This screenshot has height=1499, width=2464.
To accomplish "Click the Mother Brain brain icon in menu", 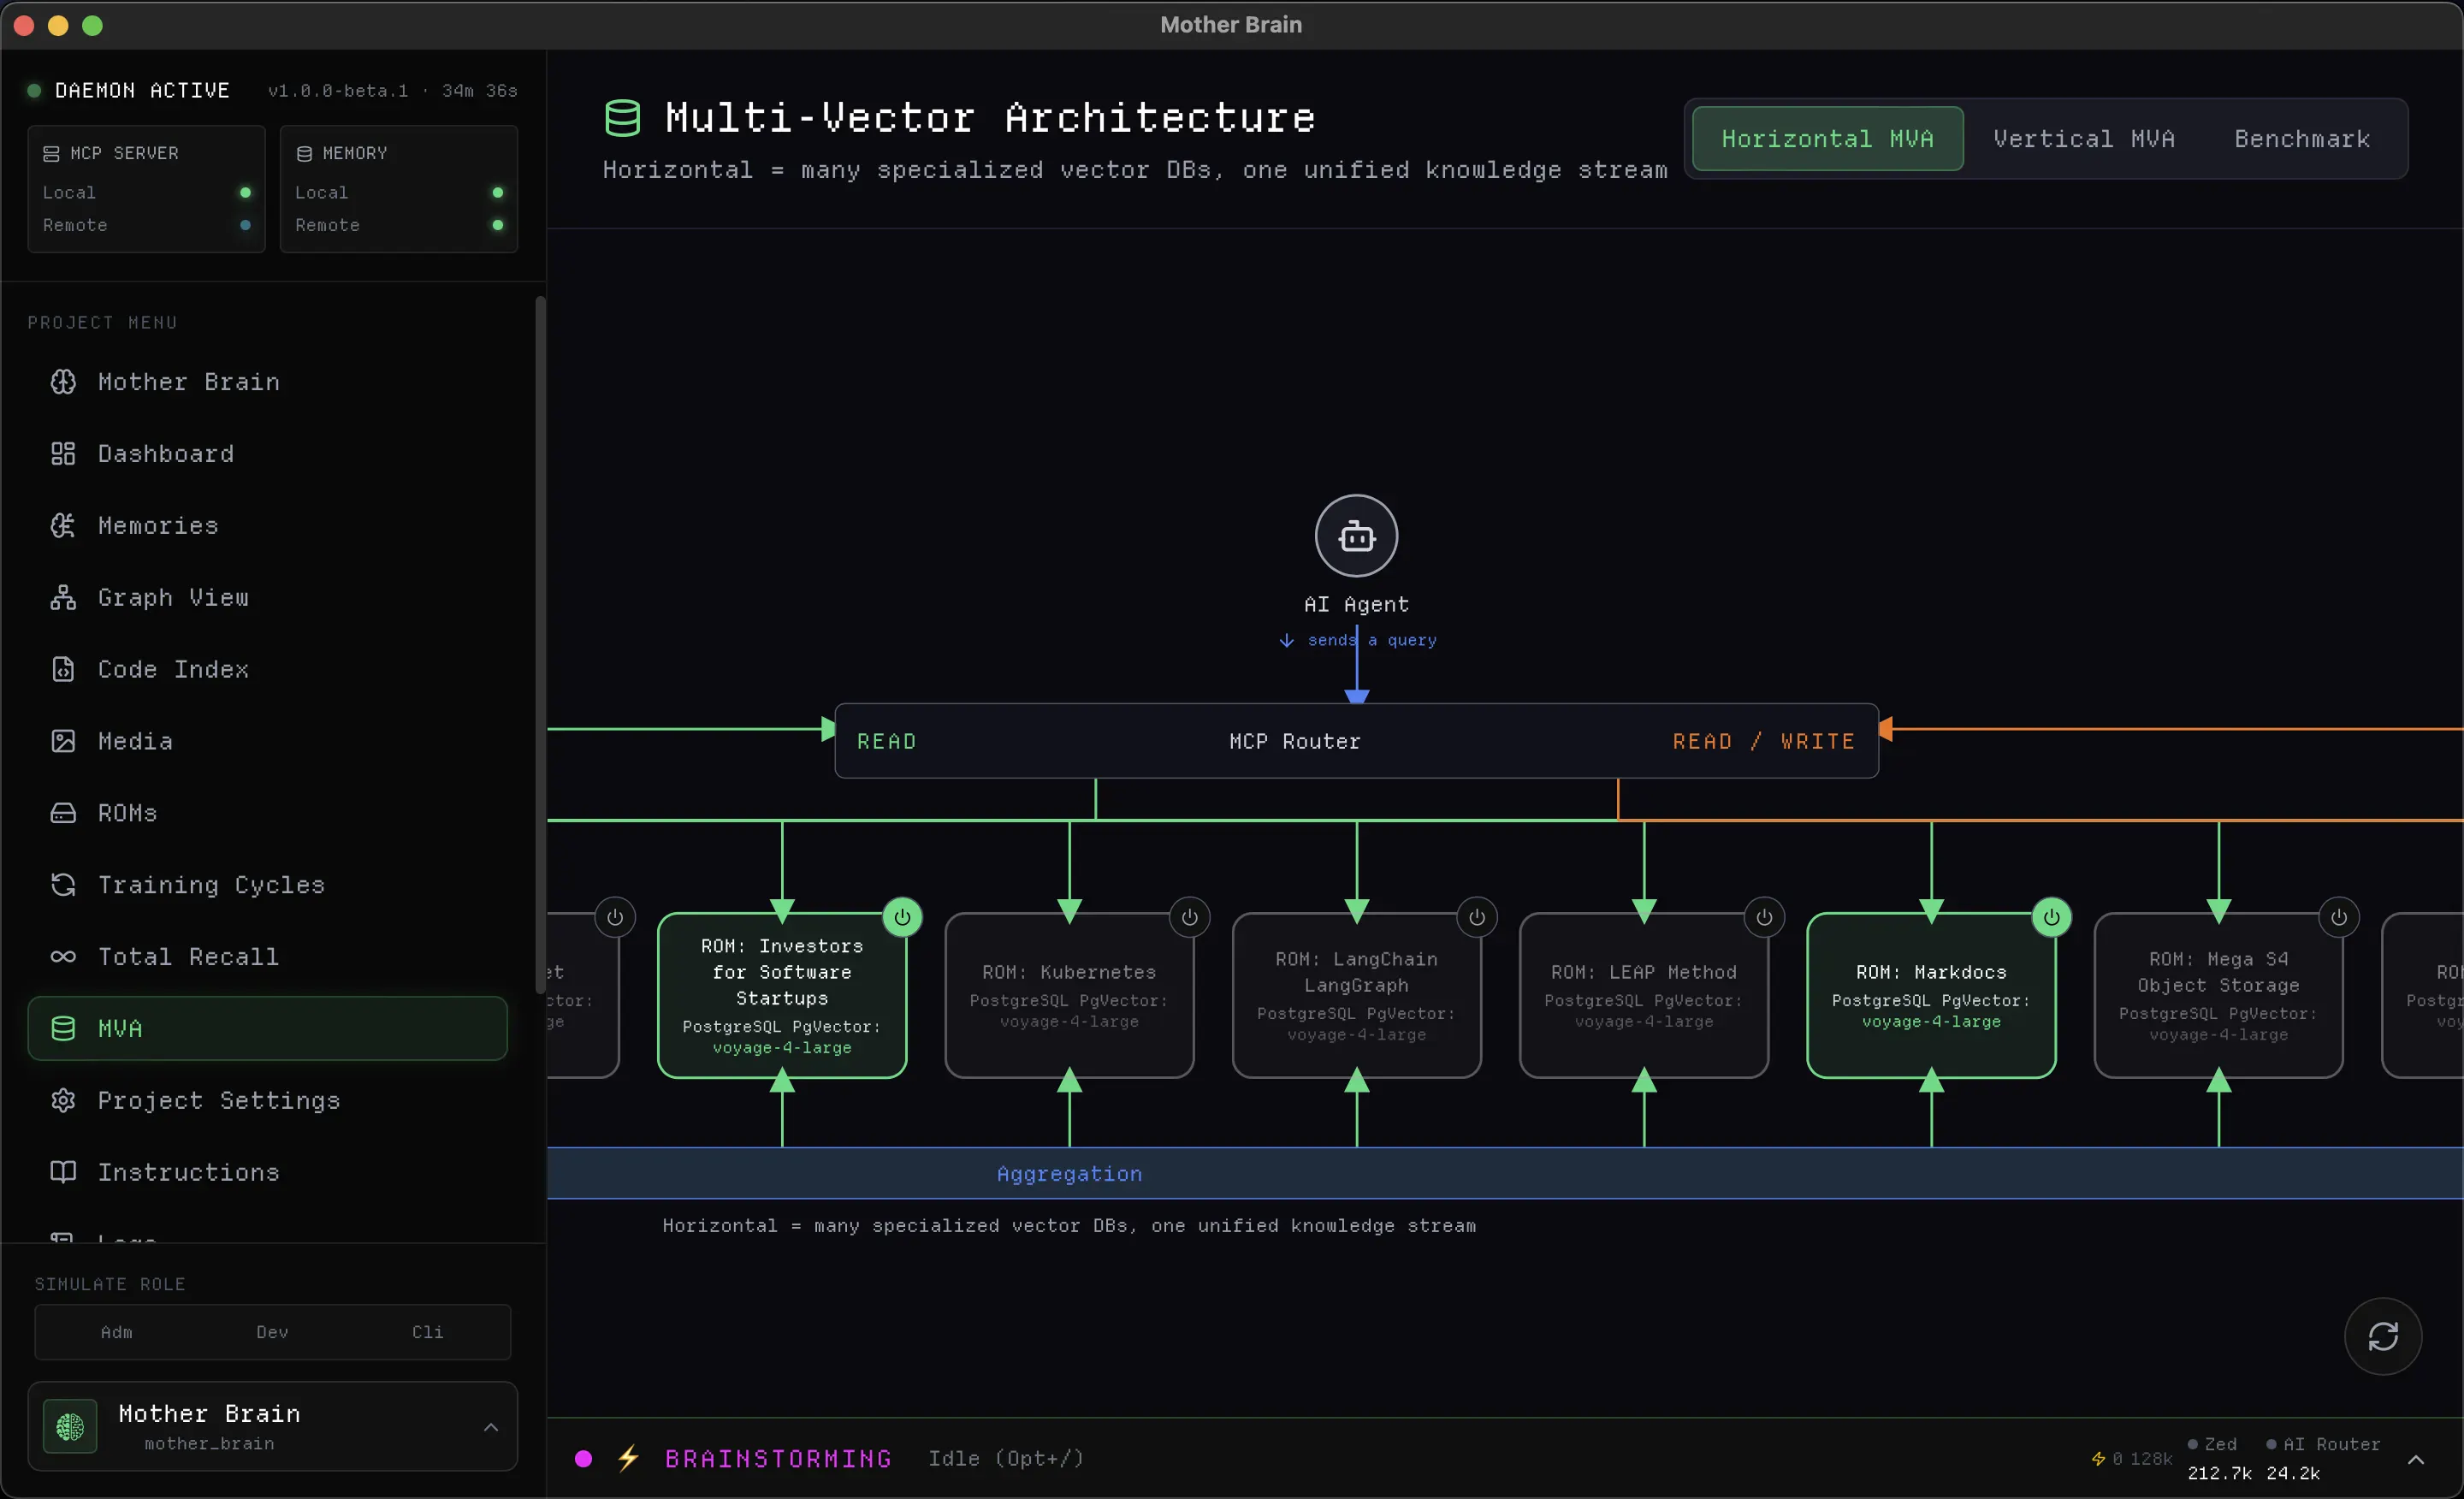I will 63,382.
